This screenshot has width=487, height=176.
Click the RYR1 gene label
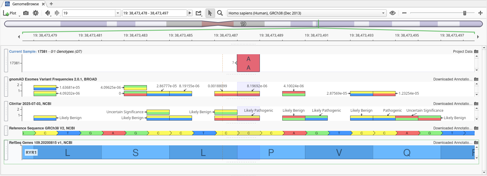coord(31,152)
